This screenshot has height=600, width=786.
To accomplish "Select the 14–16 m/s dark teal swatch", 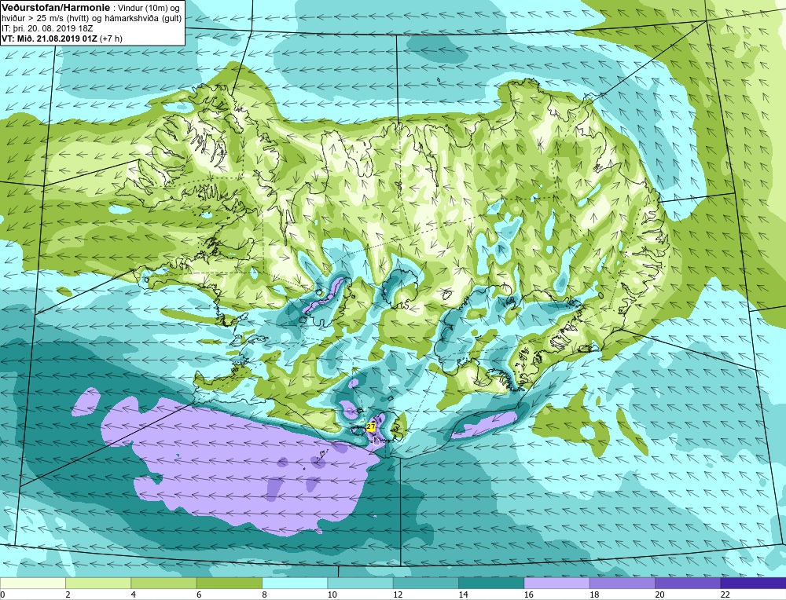I will [x=491, y=583].
